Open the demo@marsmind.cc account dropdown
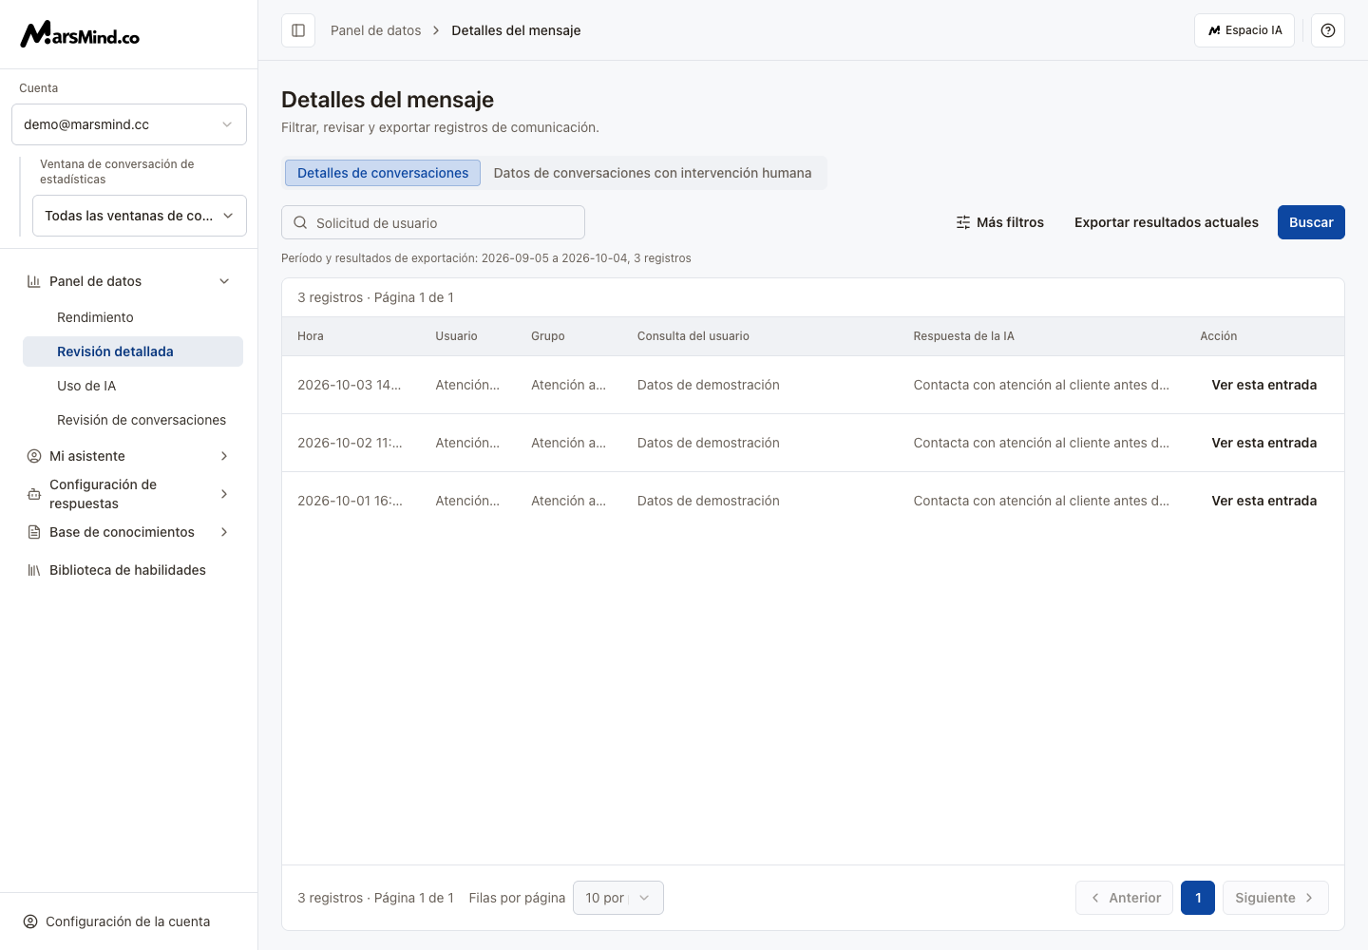Image resolution: width=1368 pixels, height=950 pixels. pyautogui.click(x=129, y=124)
